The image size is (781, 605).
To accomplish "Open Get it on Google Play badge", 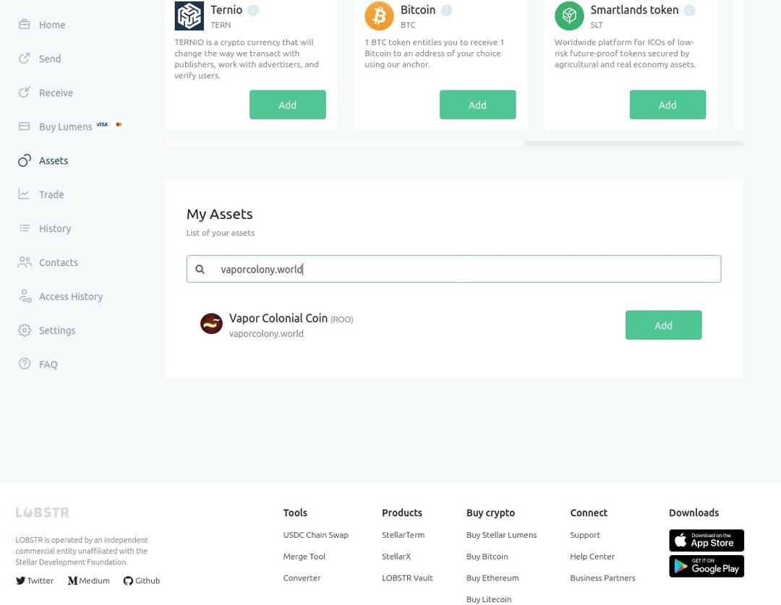I will (707, 566).
